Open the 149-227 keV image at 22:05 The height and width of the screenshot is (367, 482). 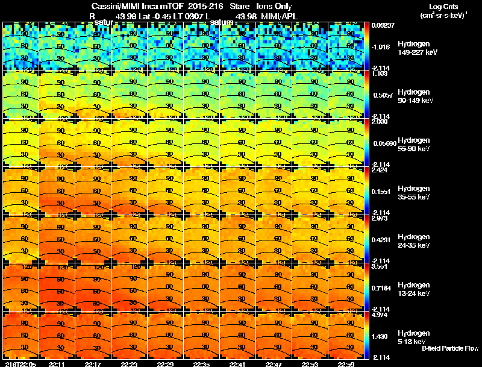20,46
